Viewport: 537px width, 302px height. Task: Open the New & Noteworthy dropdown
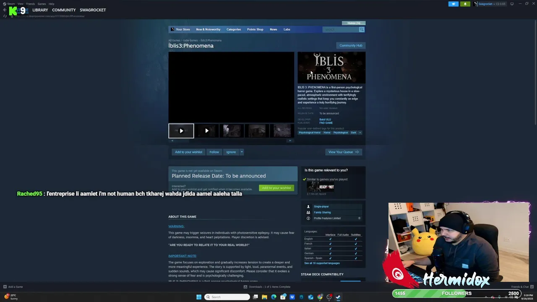pos(208,29)
